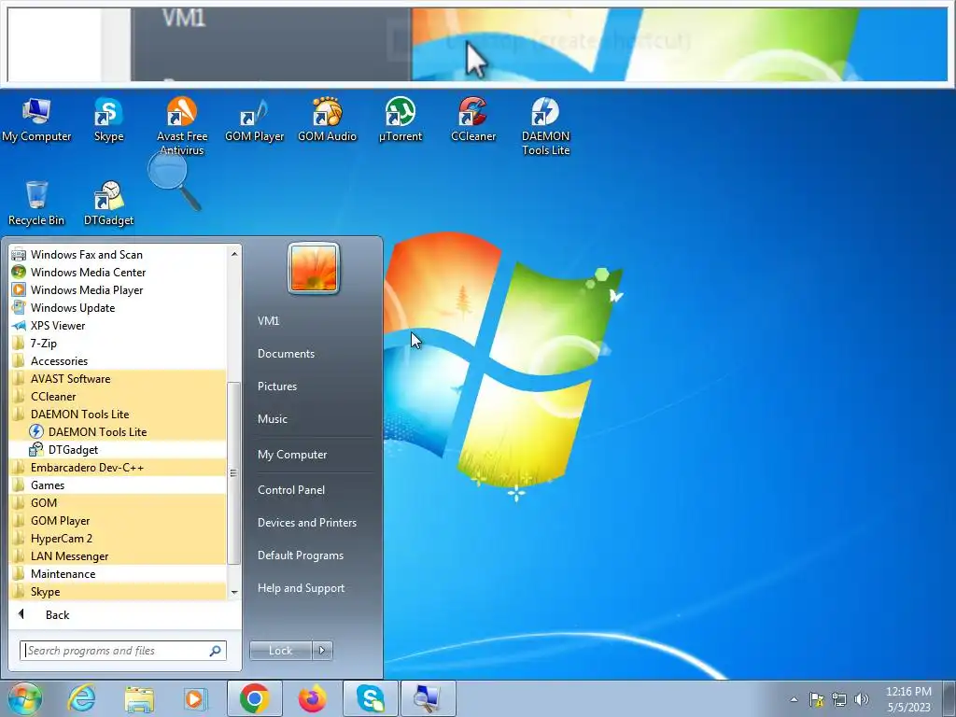Expand the Maintenance folder

[x=119, y=574]
